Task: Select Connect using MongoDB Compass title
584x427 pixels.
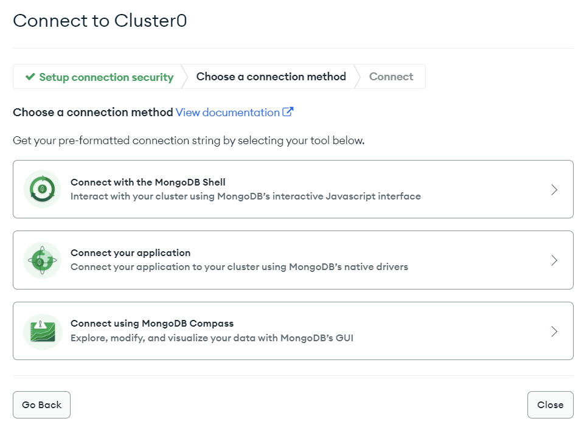Action: coord(152,323)
